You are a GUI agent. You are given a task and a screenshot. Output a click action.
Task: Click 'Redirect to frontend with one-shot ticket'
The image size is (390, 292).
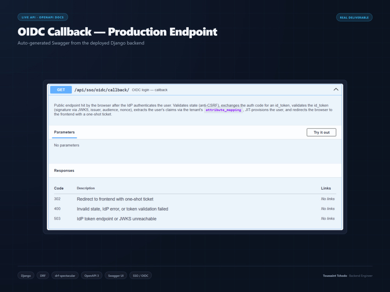(115, 199)
